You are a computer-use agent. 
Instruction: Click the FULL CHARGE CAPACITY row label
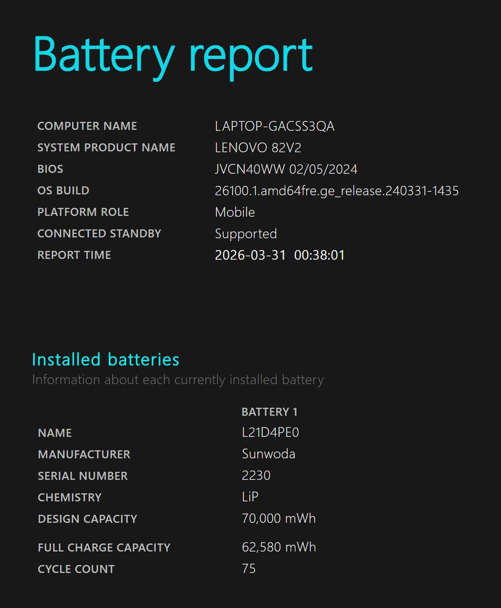104,547
